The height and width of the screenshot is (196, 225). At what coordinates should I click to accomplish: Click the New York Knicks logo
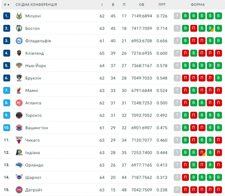pos(19,65)
